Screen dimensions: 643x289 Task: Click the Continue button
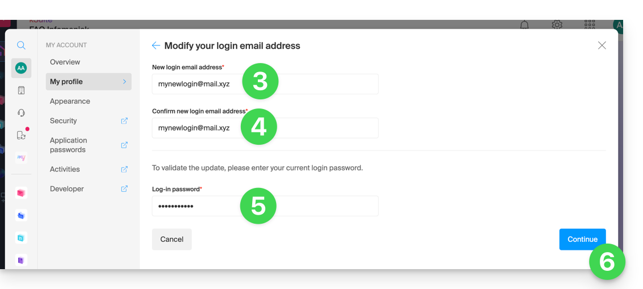tap(582, 240)
